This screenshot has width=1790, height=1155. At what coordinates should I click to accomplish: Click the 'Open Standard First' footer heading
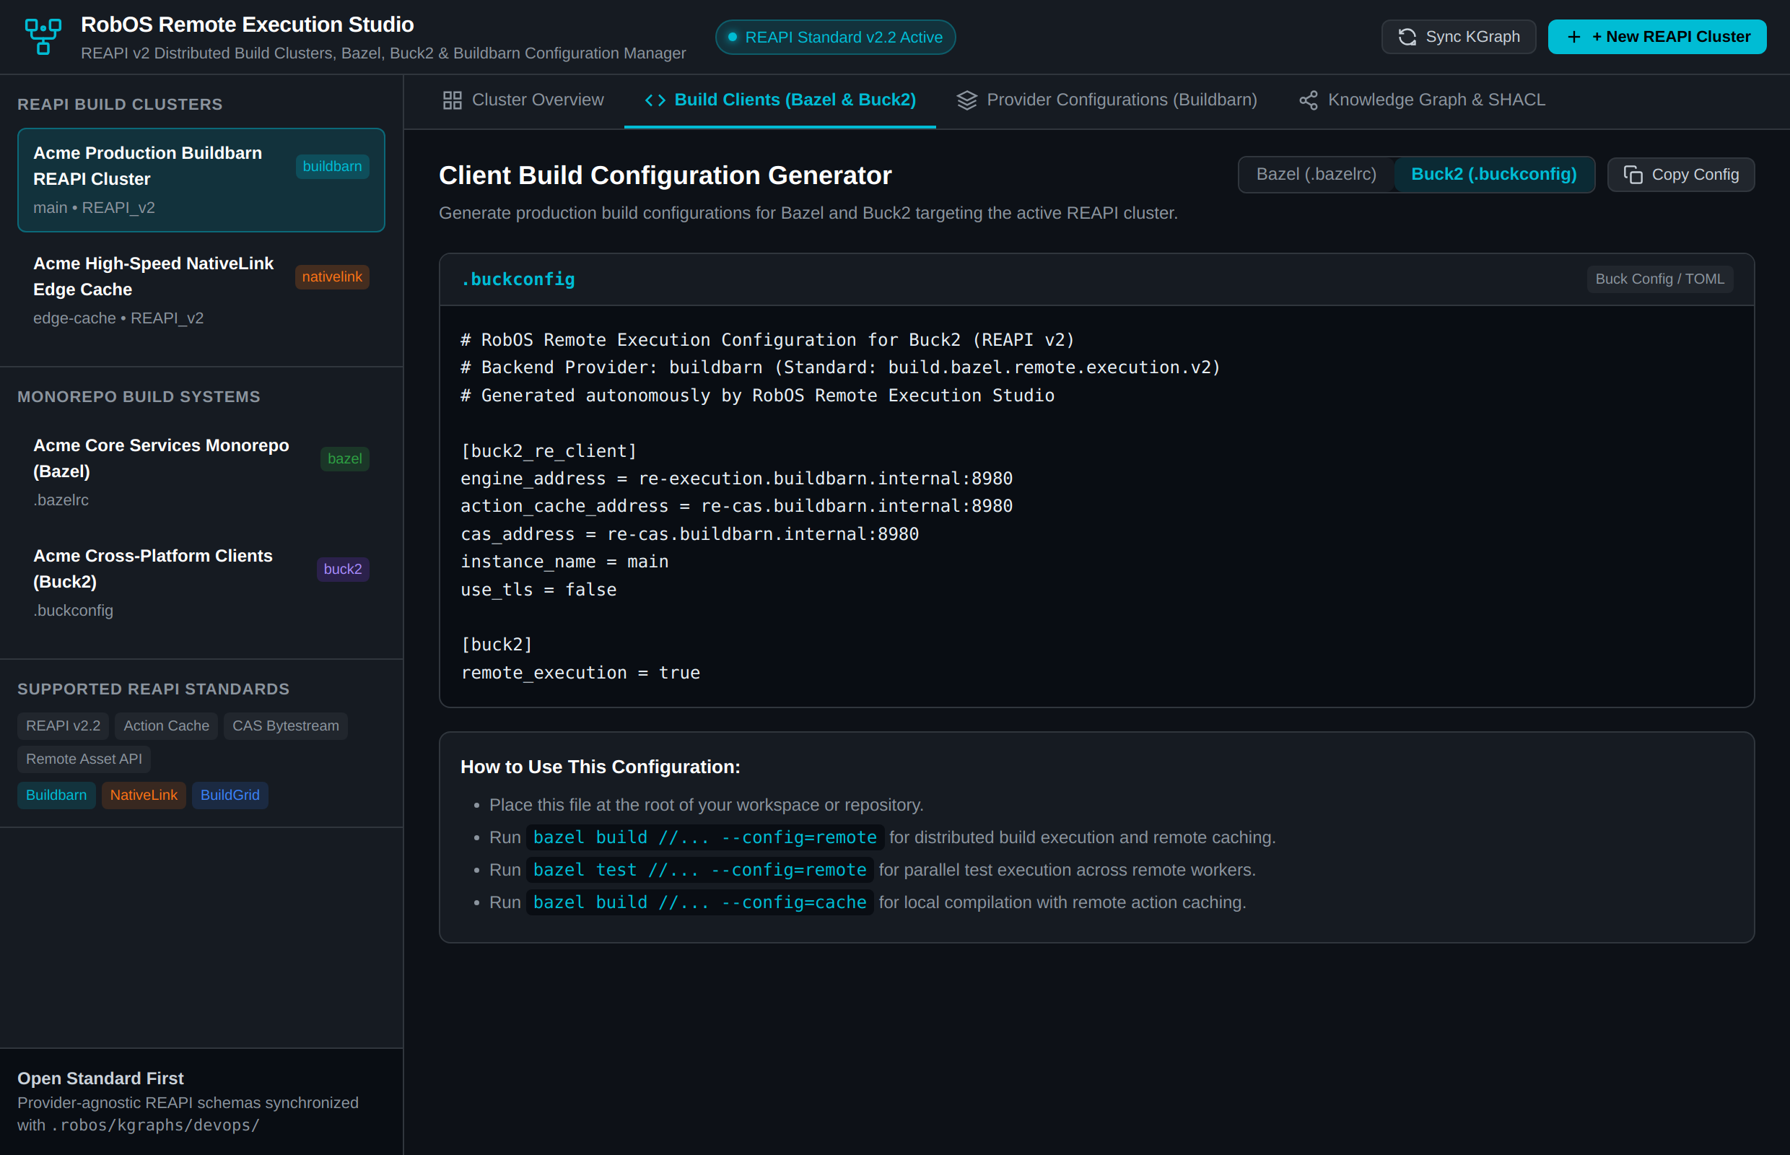(x=100, y=1078)
